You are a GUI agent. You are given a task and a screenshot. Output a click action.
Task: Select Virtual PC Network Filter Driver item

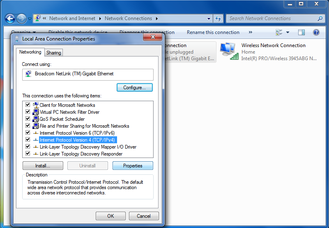[69, 112]
